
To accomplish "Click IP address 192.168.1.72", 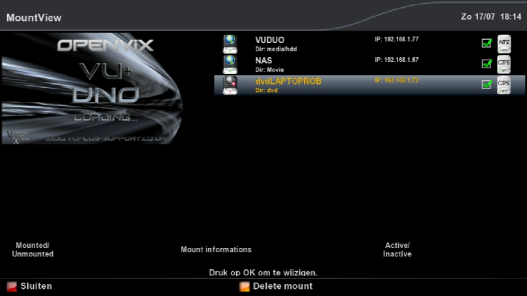I will [x=397, y=80].
